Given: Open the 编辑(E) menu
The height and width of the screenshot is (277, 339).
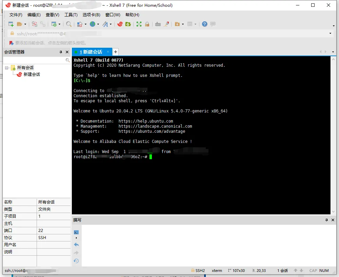Looking at the screenshot, I should point(34,15).
